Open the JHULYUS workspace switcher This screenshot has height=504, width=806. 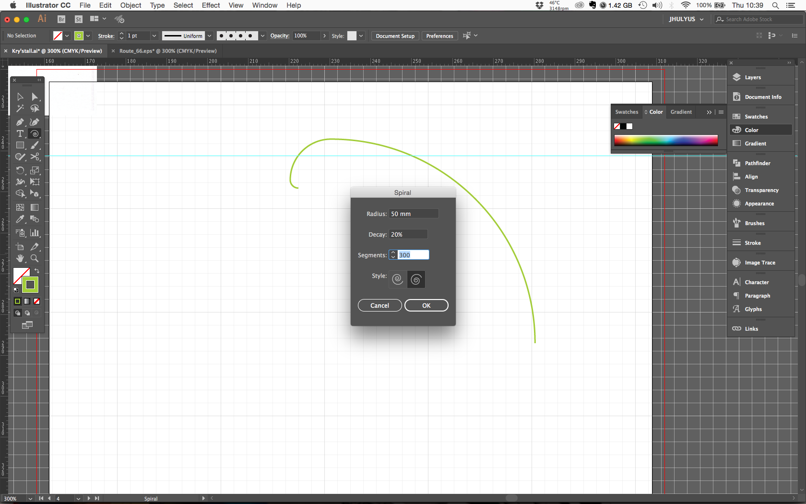[x=687, y=19]
